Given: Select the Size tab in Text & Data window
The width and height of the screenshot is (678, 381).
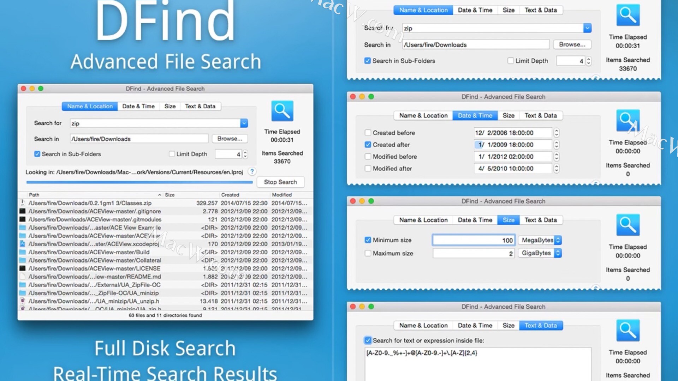Looking at the screenshot, I should click(x=509, y=325).
